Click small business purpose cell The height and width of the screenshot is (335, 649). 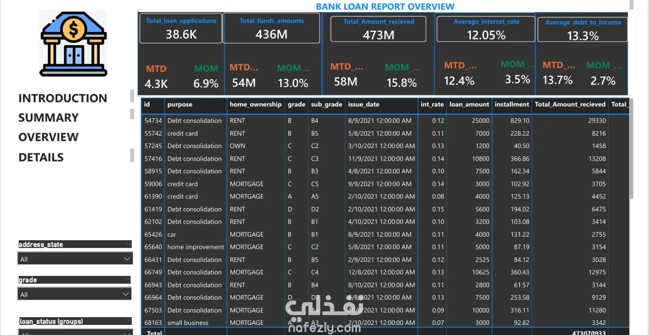pos(188,322)
